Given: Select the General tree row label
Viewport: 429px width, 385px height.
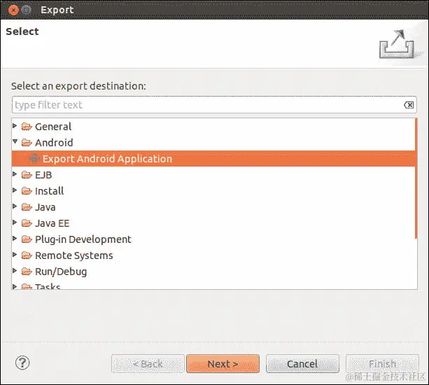Looking at the screenshot, I should point(53,127).
